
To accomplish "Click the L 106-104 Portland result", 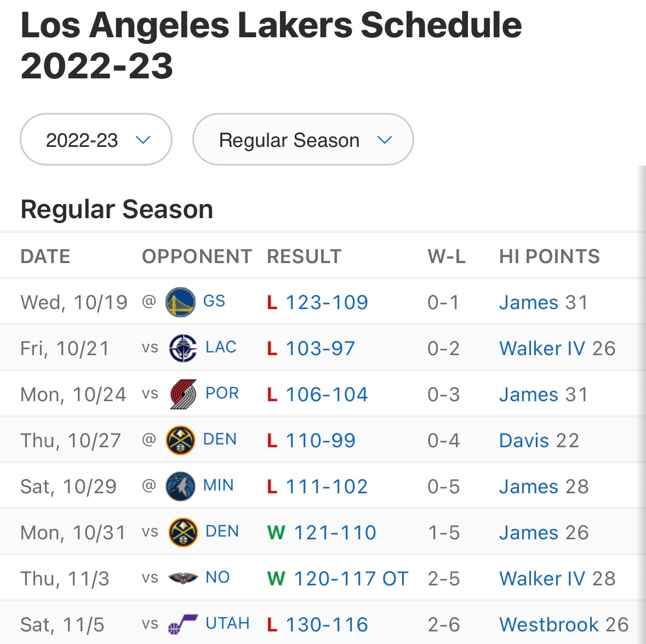I will [327, 394].
